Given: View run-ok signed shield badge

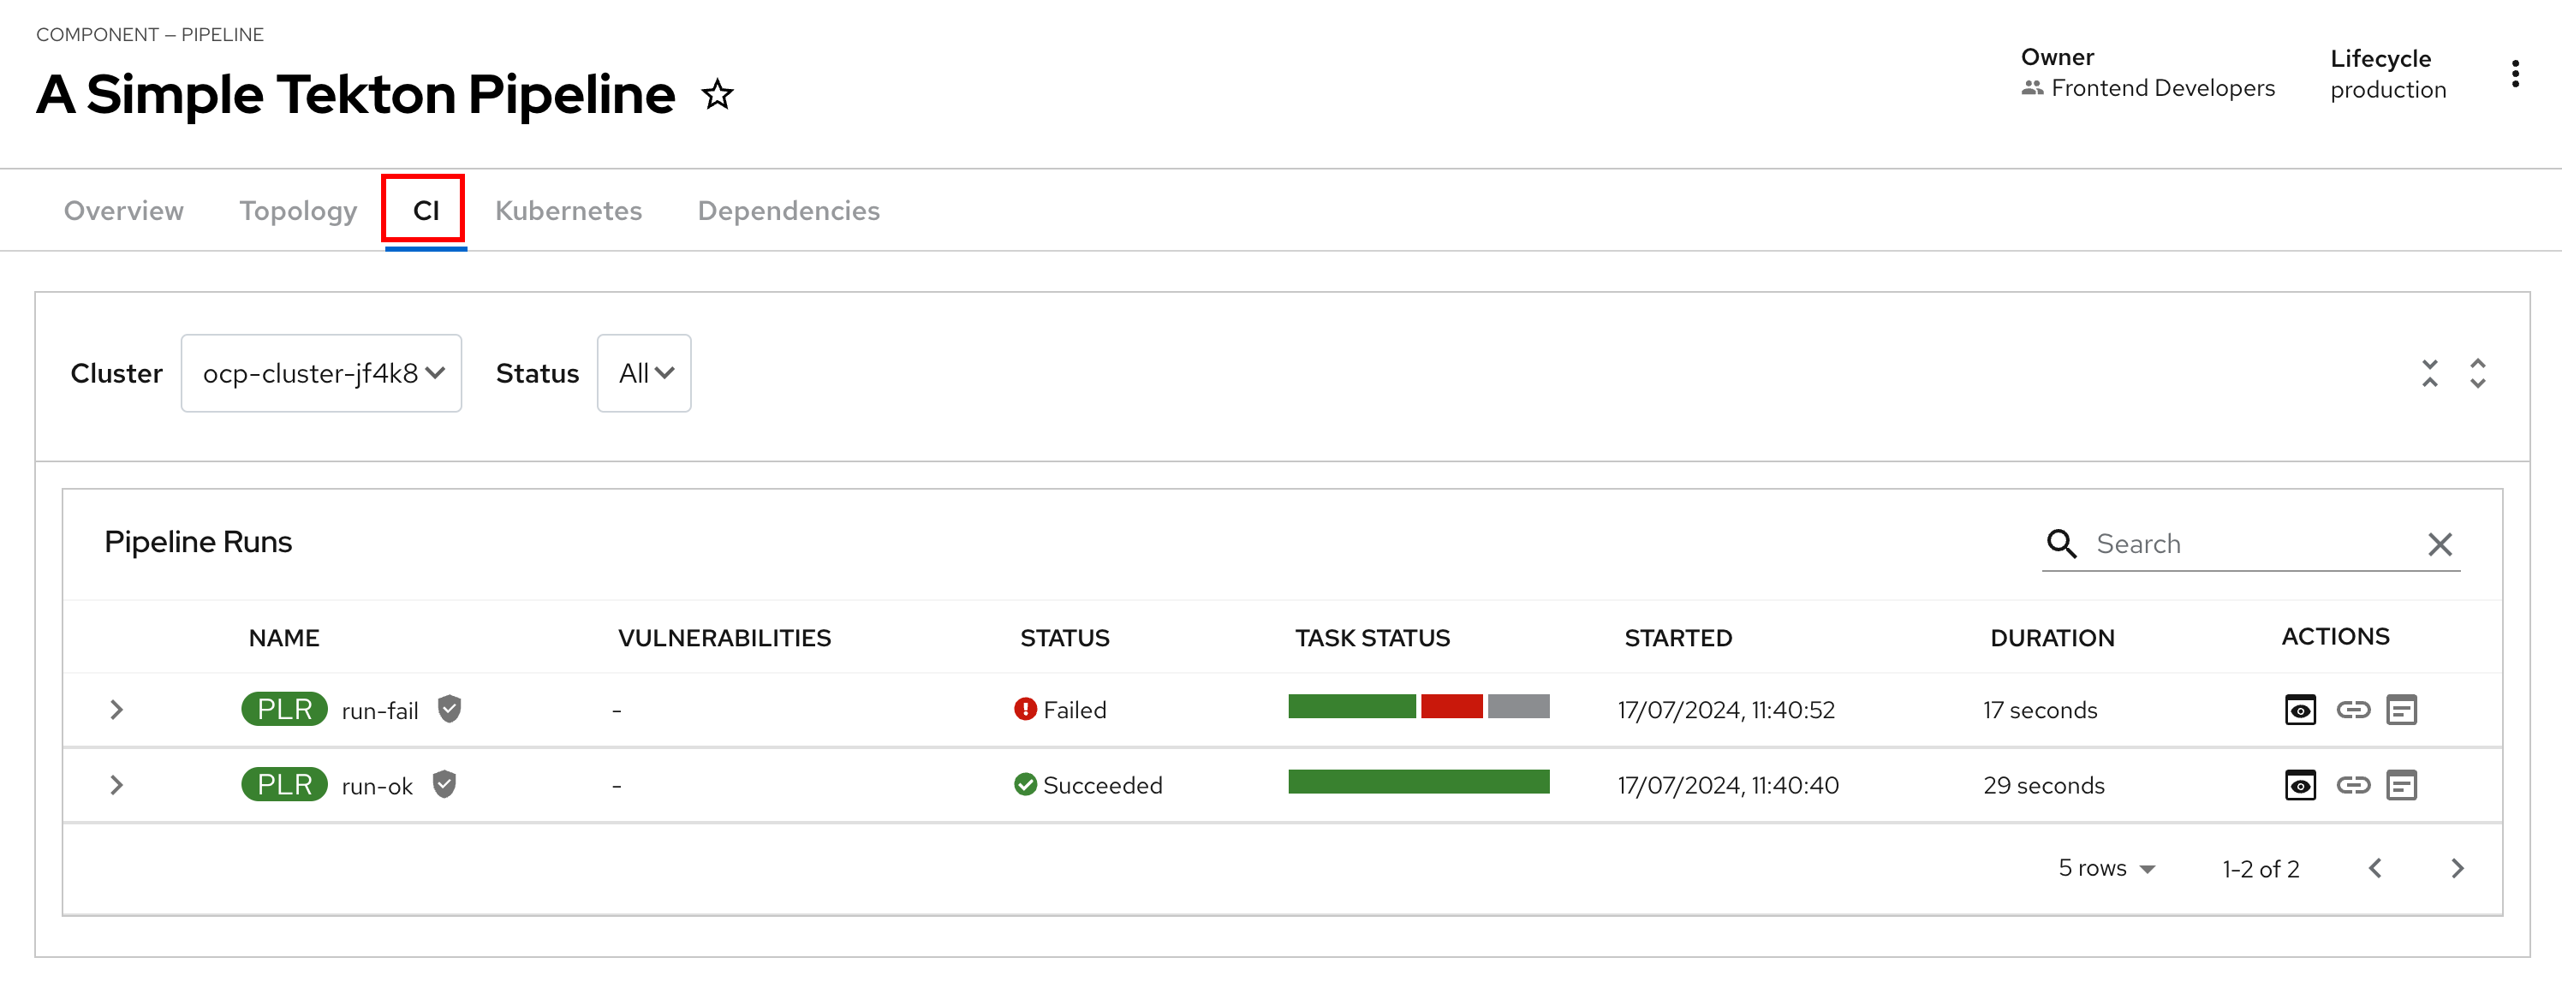Looking at the screenshot, I should point(444,784).
